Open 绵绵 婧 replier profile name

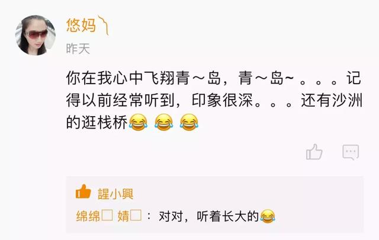coord(109,216)
